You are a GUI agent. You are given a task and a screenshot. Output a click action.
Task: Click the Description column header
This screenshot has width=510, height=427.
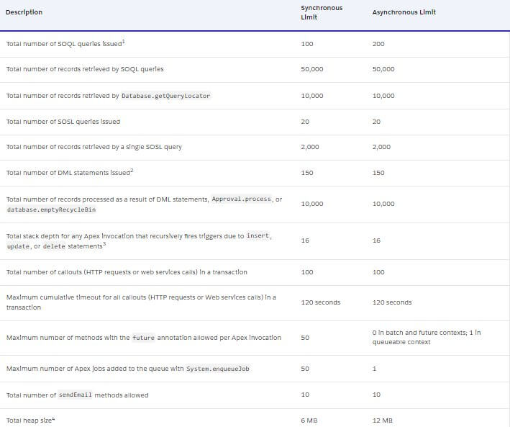[24, 12]
